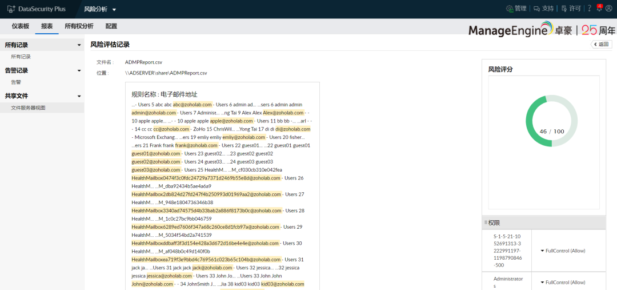Image resolution: width=617 pixels, height=290 pixels.
Task: Click the 支持 link text
Action: click(548, 9)
